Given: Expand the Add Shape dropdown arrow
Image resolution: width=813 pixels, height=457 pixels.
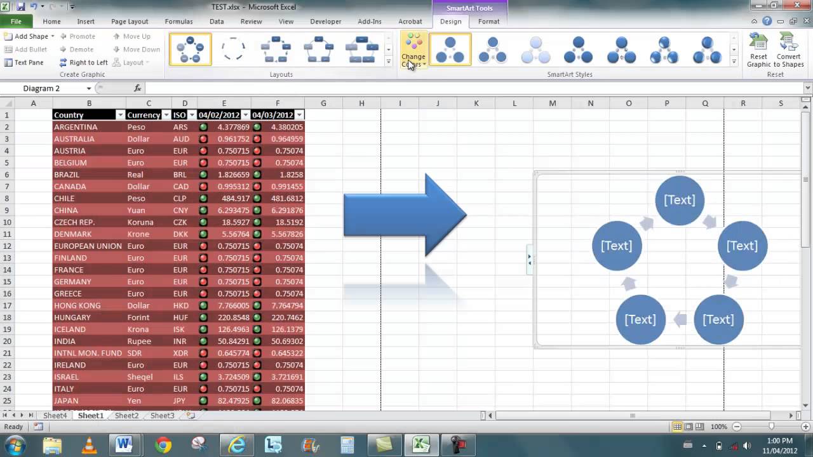Looking at the screenshot, I should coord(53,36).
